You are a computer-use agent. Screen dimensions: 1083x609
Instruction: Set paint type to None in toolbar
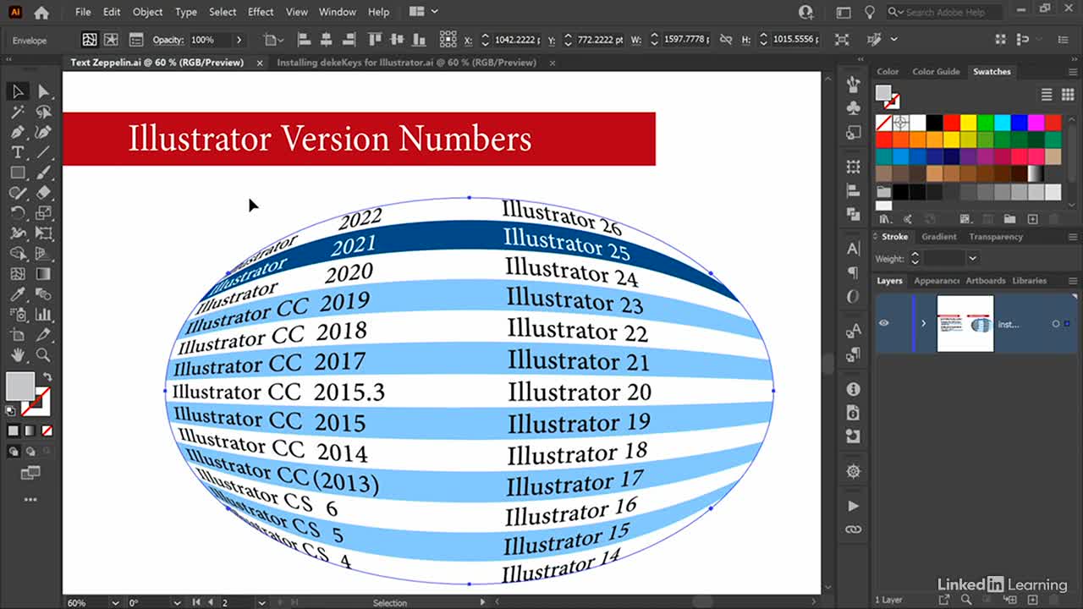(x=47, y=431)
